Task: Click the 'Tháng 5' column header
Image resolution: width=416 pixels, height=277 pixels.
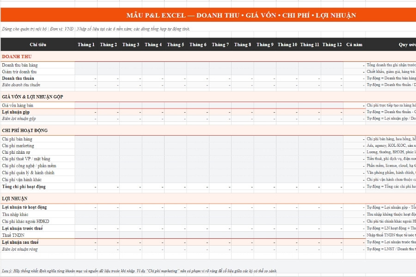Action: click(175, 44)
